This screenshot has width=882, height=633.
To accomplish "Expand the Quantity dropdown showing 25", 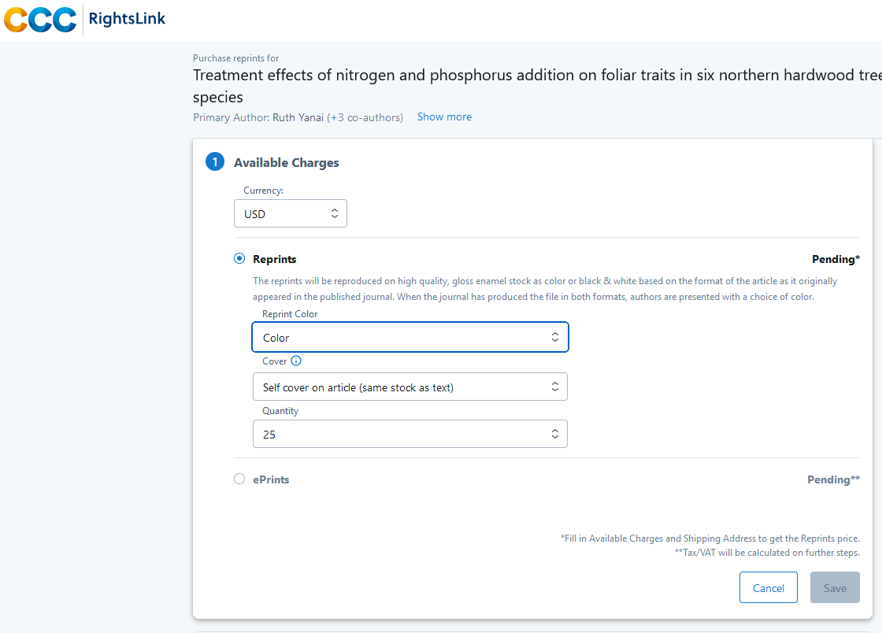I will click(409, 434).
